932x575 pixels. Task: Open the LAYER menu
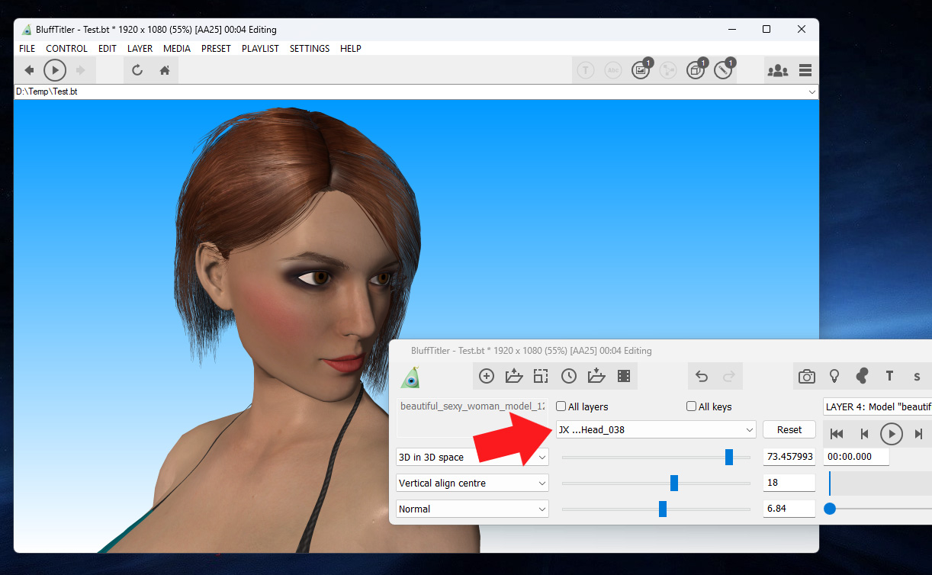(x=140, y=48)
